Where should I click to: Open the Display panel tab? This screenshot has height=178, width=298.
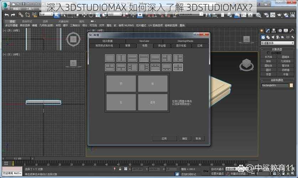pyautogui.click(x=286, y=31)
